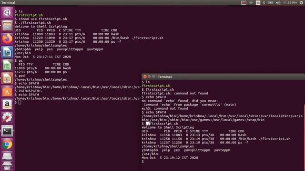This screenshot has width=305, height=171.
Task: Open the Amazon launcher icon
Action: (7, 104)
